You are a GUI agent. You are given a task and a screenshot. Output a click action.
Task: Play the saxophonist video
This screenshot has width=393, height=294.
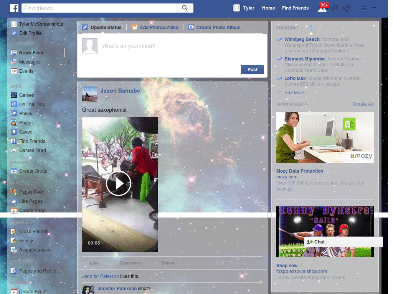[x=119, y=183]
